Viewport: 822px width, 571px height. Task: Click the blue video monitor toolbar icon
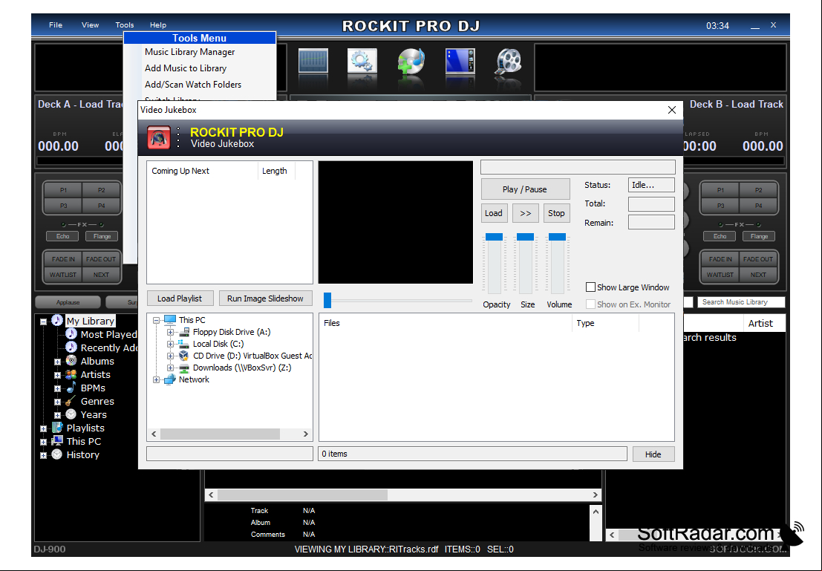pos(460,61)
